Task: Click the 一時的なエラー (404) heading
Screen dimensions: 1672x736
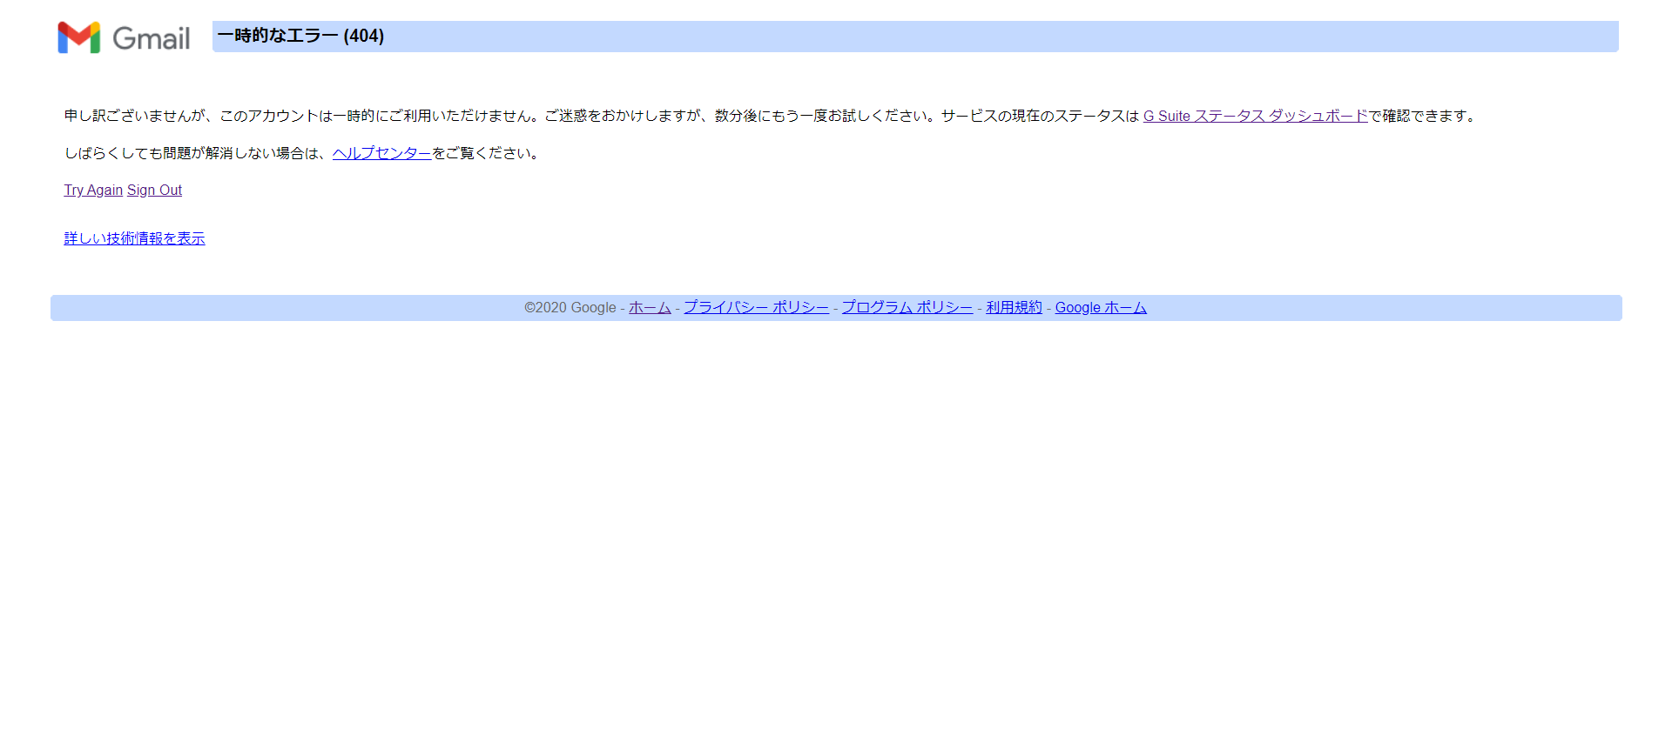Action: pyautogui.click(x=300, y=36)
